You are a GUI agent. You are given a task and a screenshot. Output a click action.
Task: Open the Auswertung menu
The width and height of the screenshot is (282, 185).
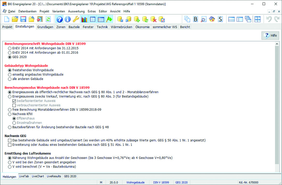pos(76,11)
